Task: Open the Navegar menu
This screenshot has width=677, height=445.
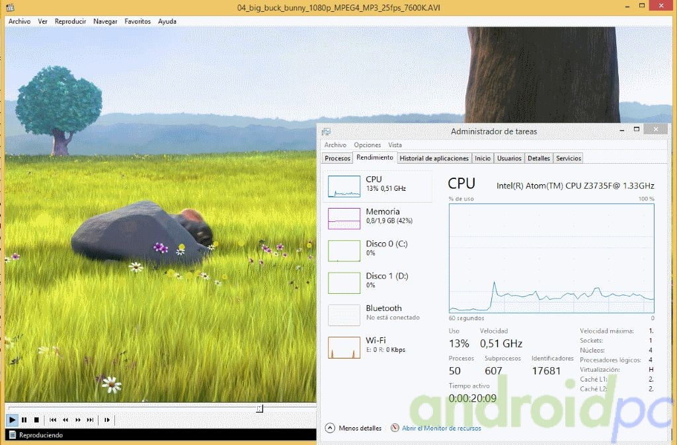Action: pyautogui.click(x=105, y=21)
